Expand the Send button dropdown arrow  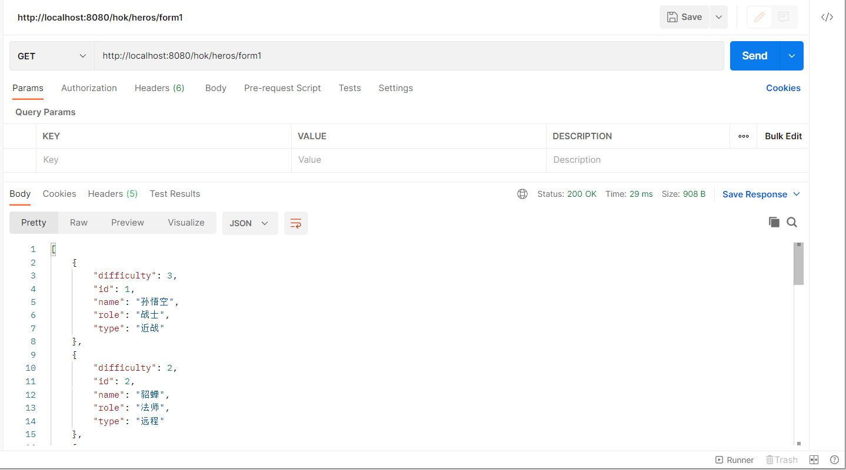tap(792, 56)
